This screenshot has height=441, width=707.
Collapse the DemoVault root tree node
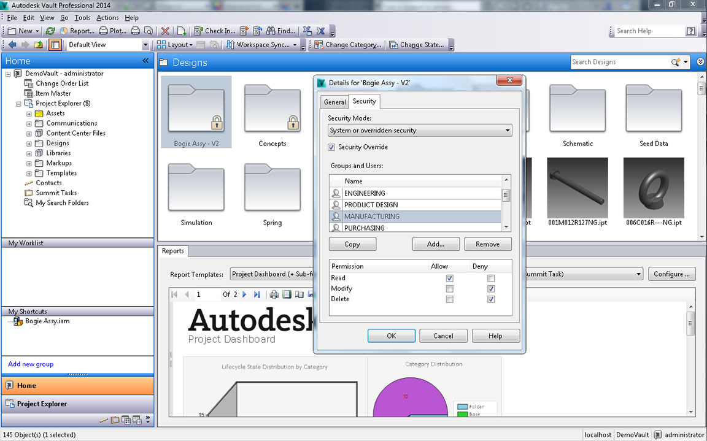click(x=7, y=74)
